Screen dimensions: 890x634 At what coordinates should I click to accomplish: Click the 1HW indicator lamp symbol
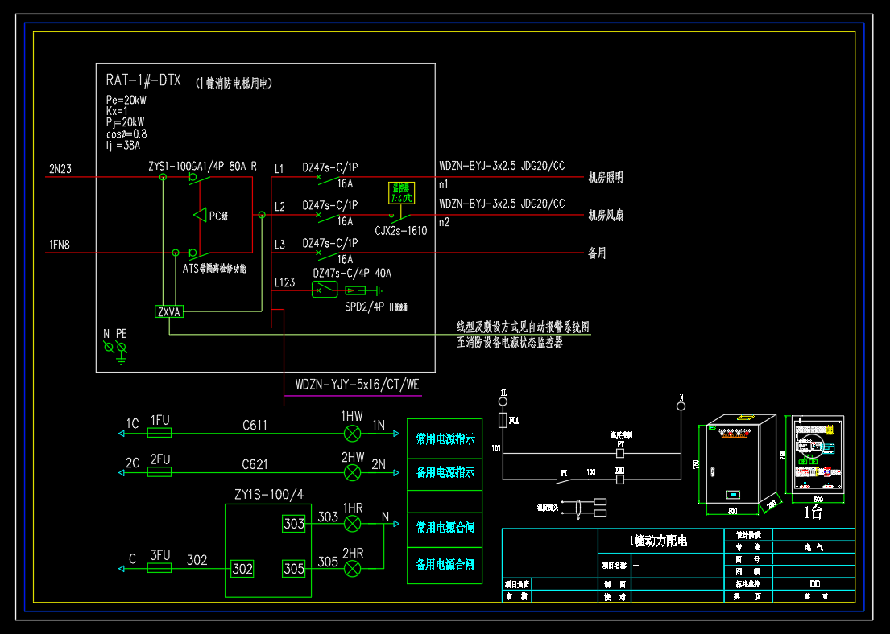click(x=353, y=434)
